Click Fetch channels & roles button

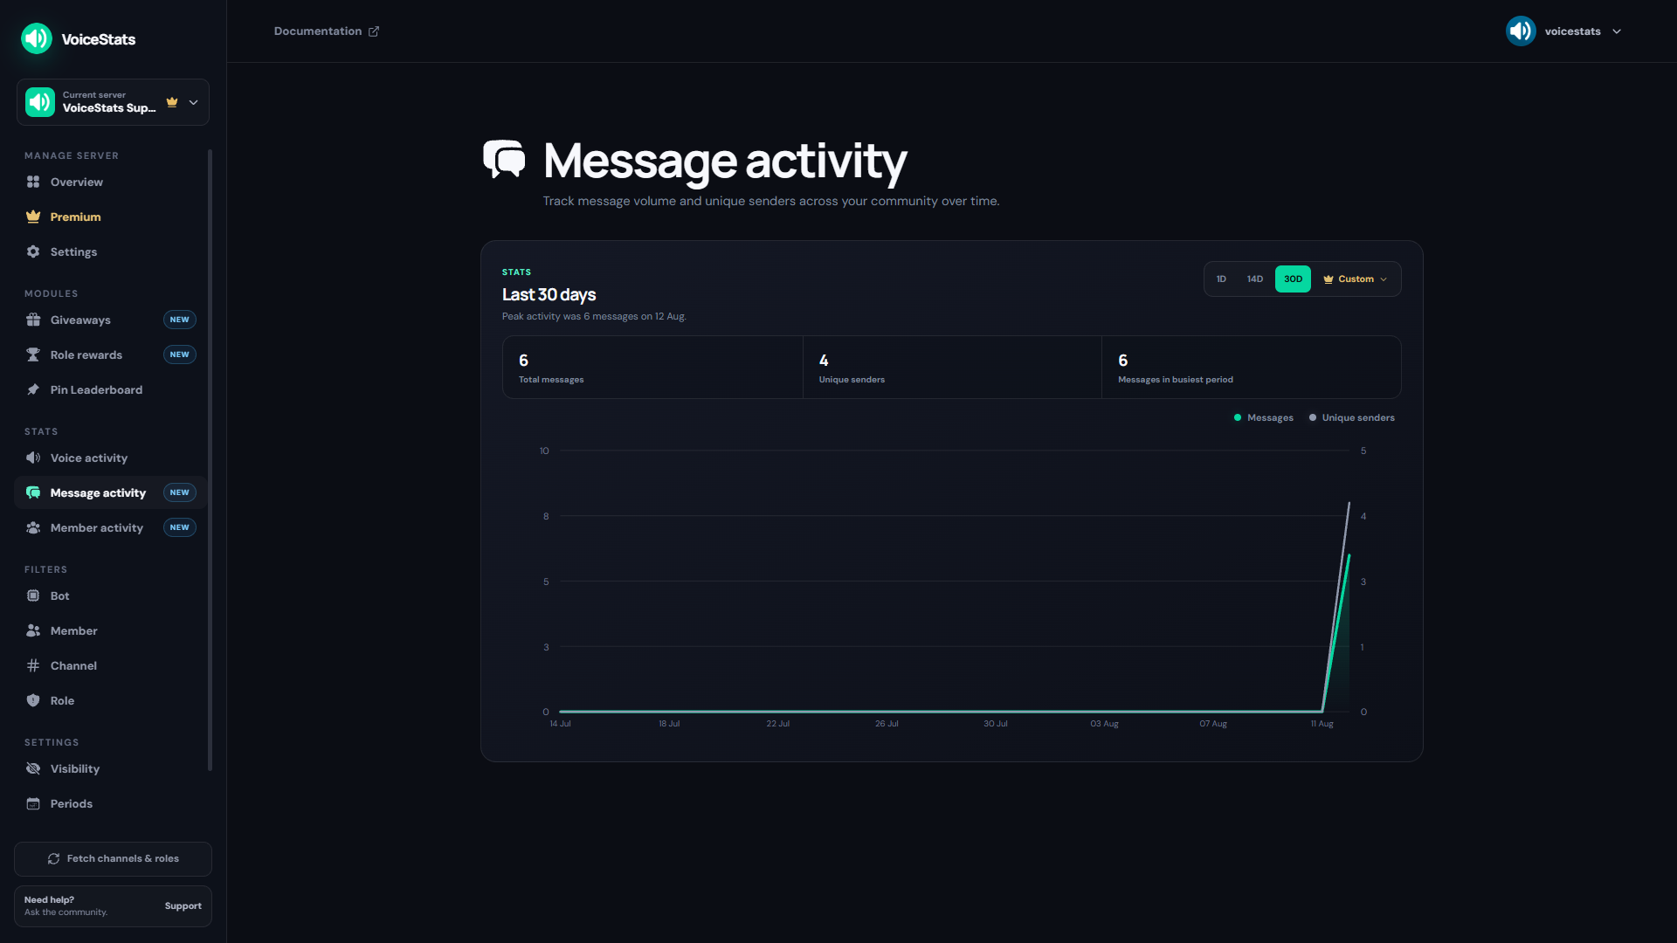pyautogui.click(x=113, y=858)
